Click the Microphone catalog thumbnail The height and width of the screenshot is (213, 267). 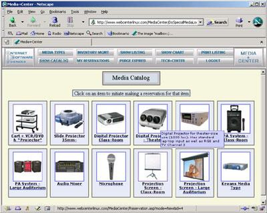coord(111,166)
